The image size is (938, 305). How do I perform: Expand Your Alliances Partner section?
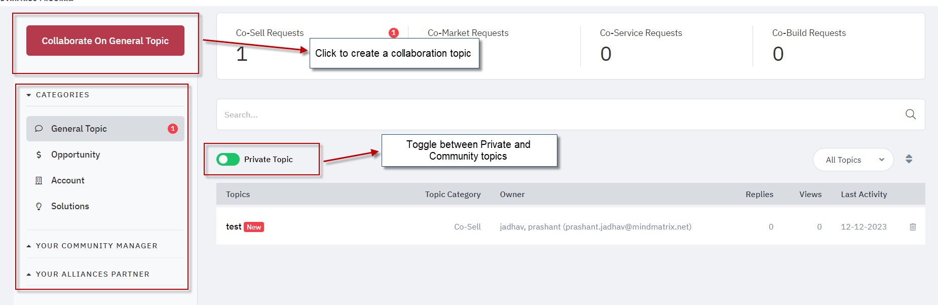88,274
